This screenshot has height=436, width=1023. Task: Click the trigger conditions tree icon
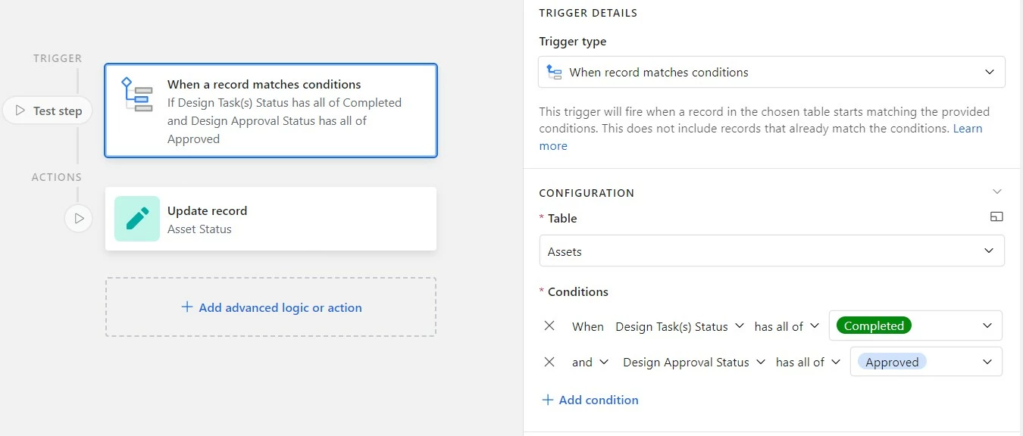pos(136,95)
